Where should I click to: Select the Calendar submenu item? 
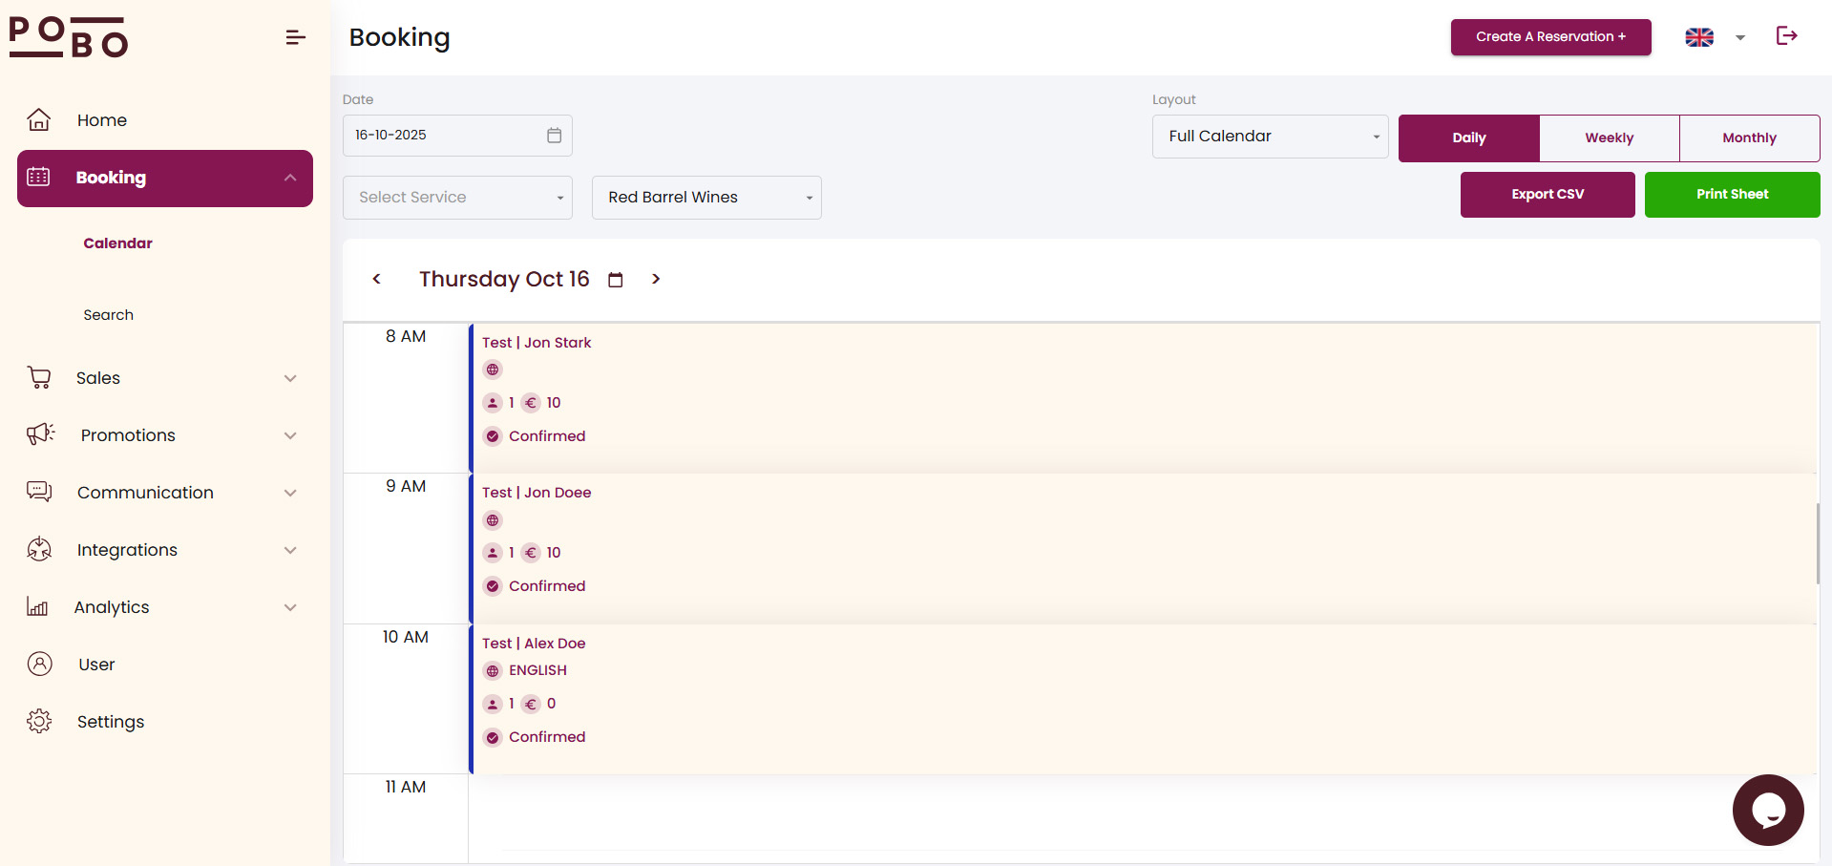click(117, 243)
